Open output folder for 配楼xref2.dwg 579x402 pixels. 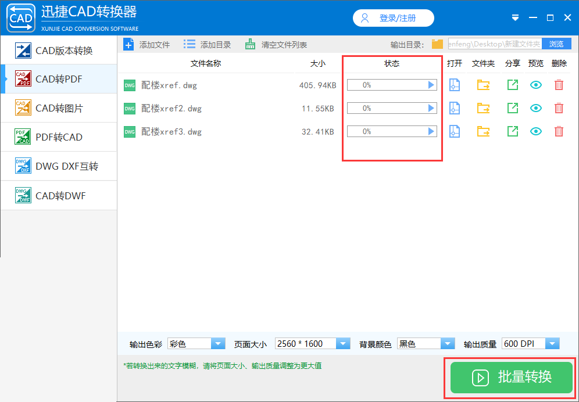click(483, 108)
